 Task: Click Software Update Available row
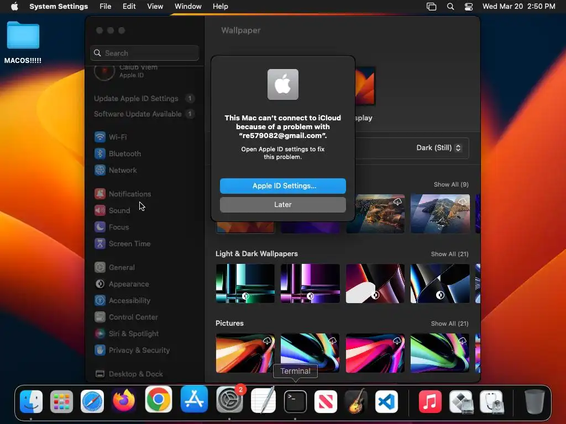tap(144, 114)
